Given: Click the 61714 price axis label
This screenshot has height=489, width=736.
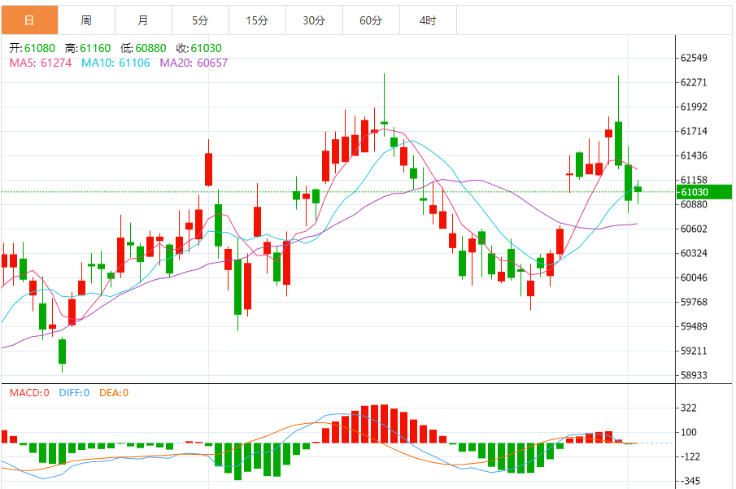Looking at the screenshot, I should [694, 132].
